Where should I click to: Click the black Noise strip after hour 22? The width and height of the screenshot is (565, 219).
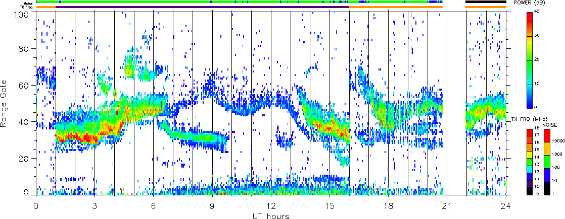(x=486, y=2)
